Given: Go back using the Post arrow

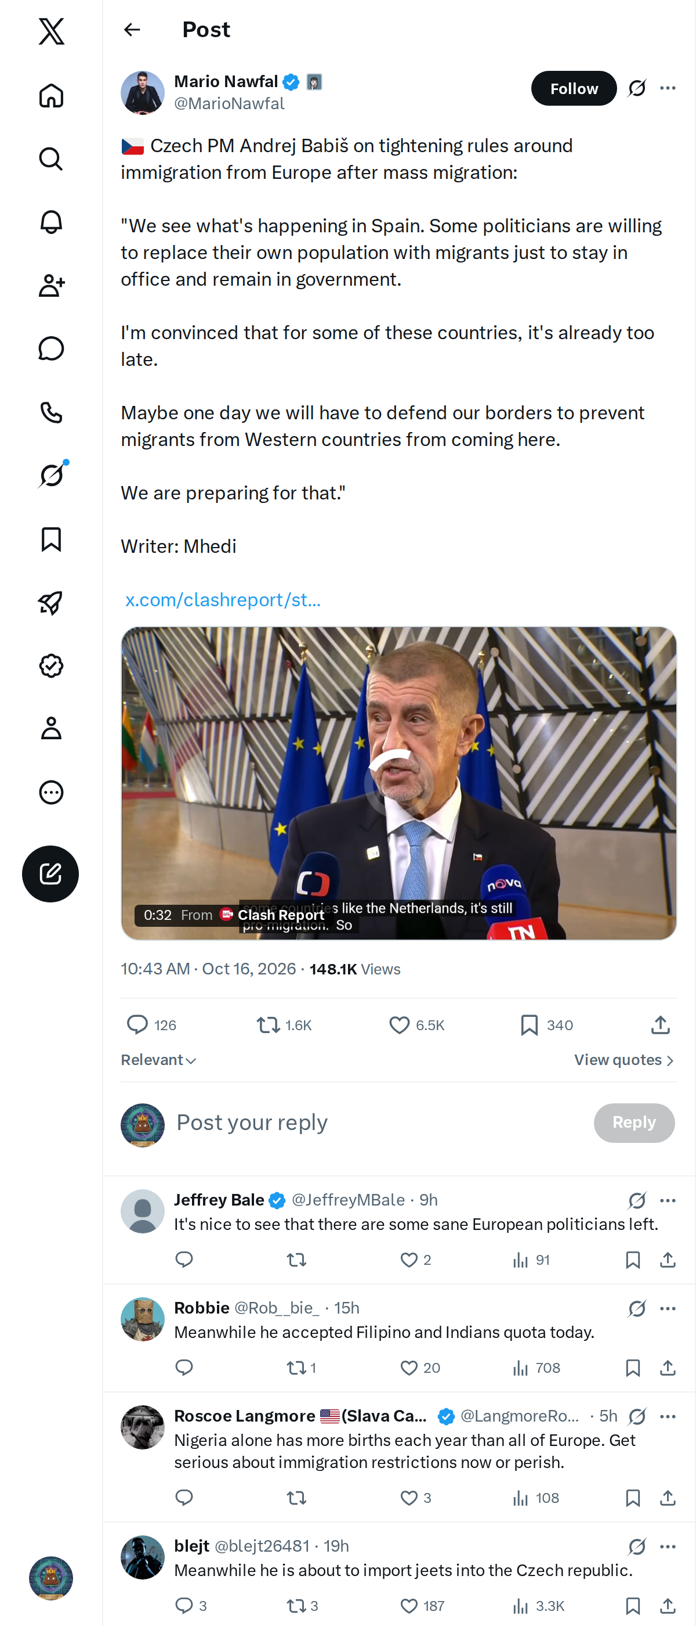Looking at the screenshot, I should click(132, 30).
